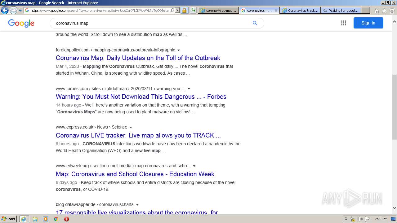Image resolution: width=397 pixels, height=223 pixels.
Task: Click the Windows Start button
Action: pos(9,219)
